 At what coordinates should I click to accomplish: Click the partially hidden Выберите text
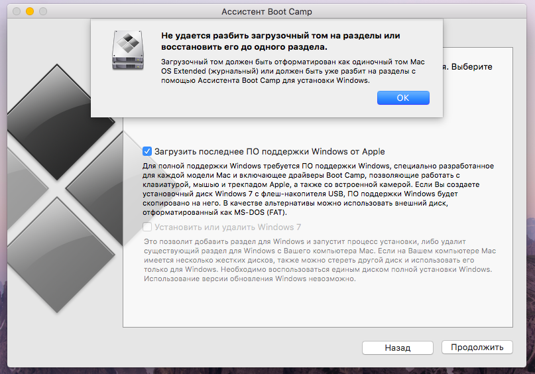pos(471,67)
